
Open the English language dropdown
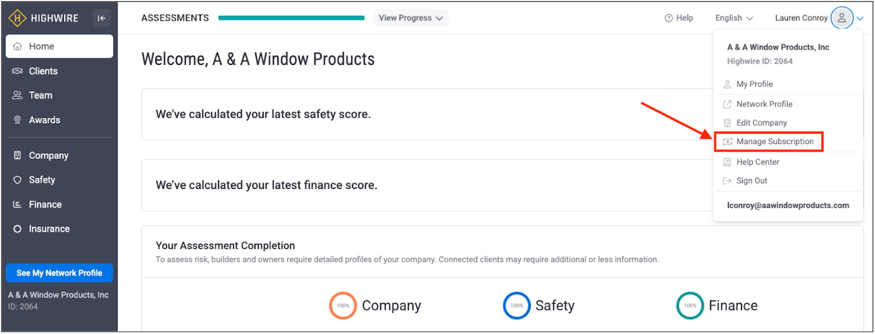(734, 18)
